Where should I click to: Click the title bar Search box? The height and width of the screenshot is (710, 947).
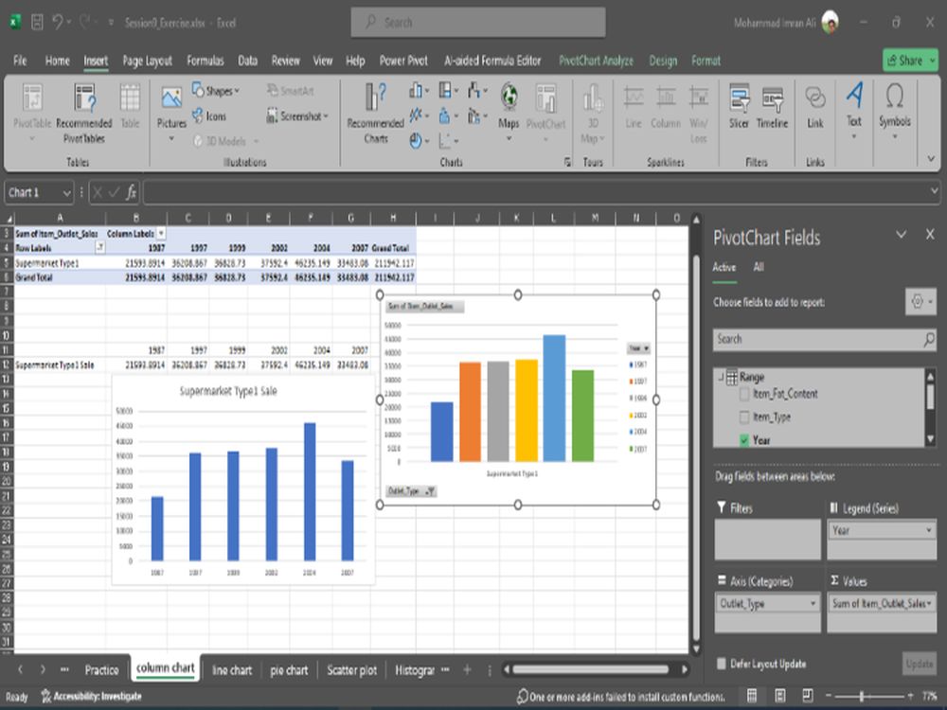pos(477,23)
